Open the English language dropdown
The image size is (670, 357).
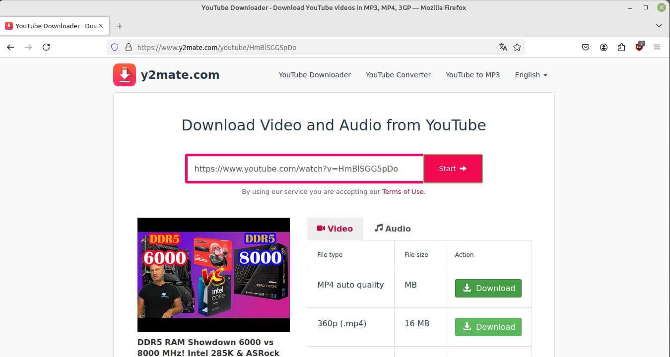click(x=530, y=75)
